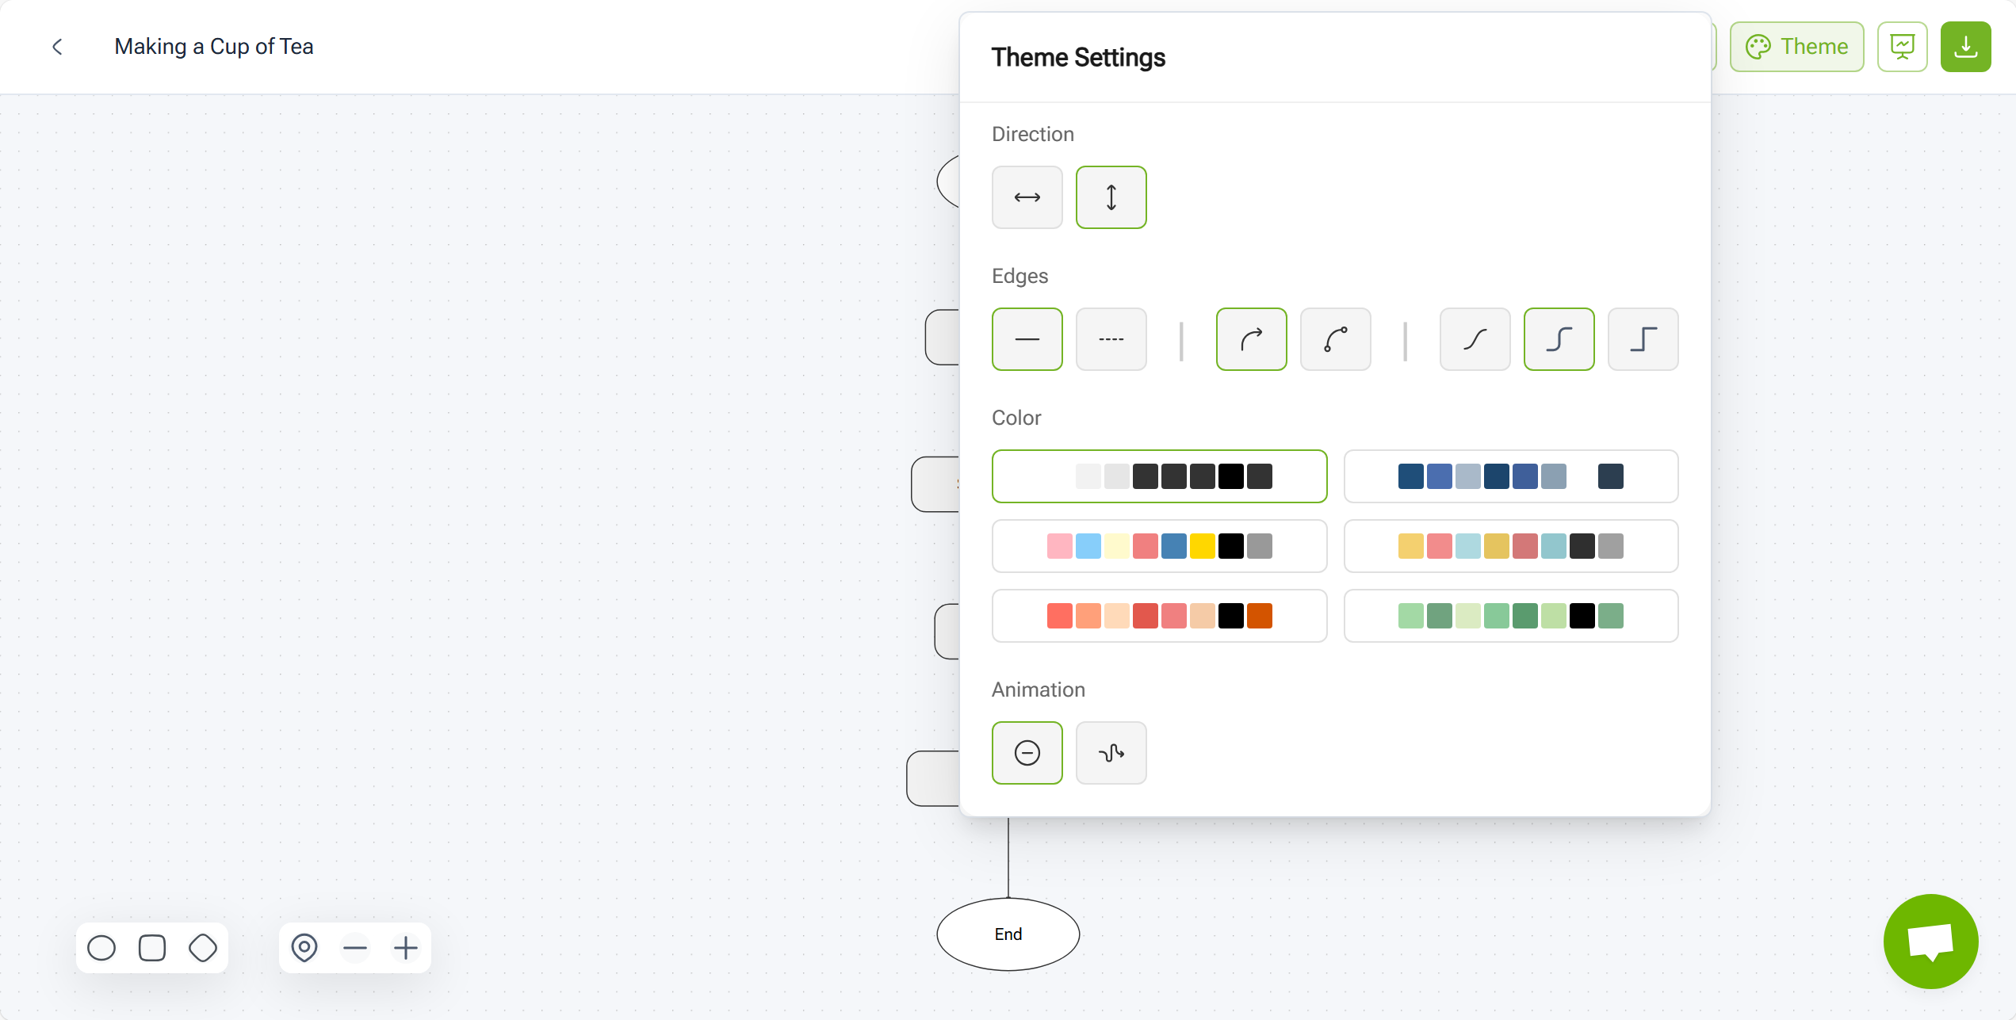Screen dimensions: 2016x1020
Task: Select the solid edge style
Action: [1027, 339]
